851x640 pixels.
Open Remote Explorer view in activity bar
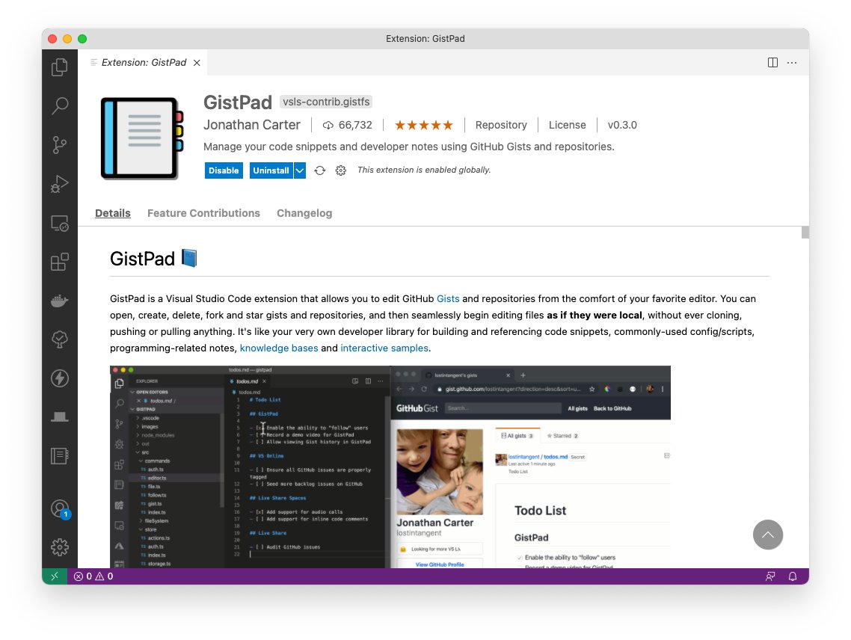[x=60, y=223]
